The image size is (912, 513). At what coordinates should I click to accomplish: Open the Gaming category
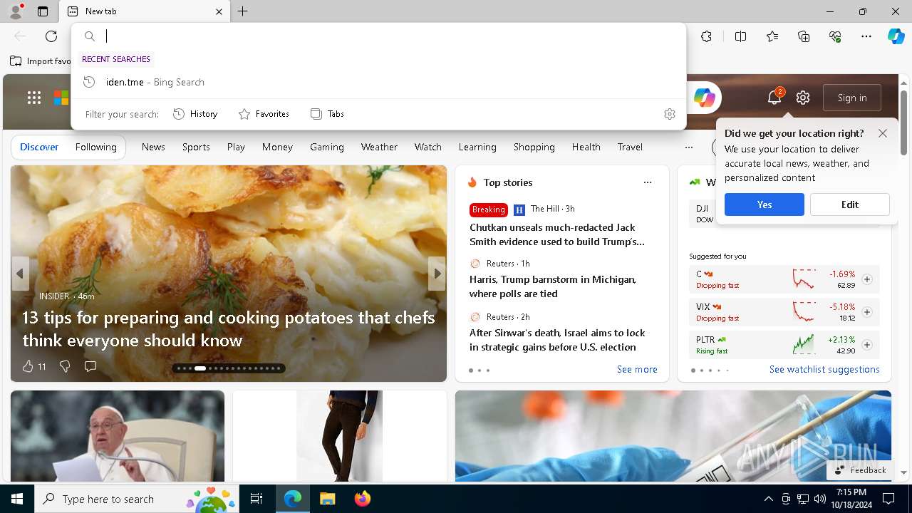[x=327, y=147]
